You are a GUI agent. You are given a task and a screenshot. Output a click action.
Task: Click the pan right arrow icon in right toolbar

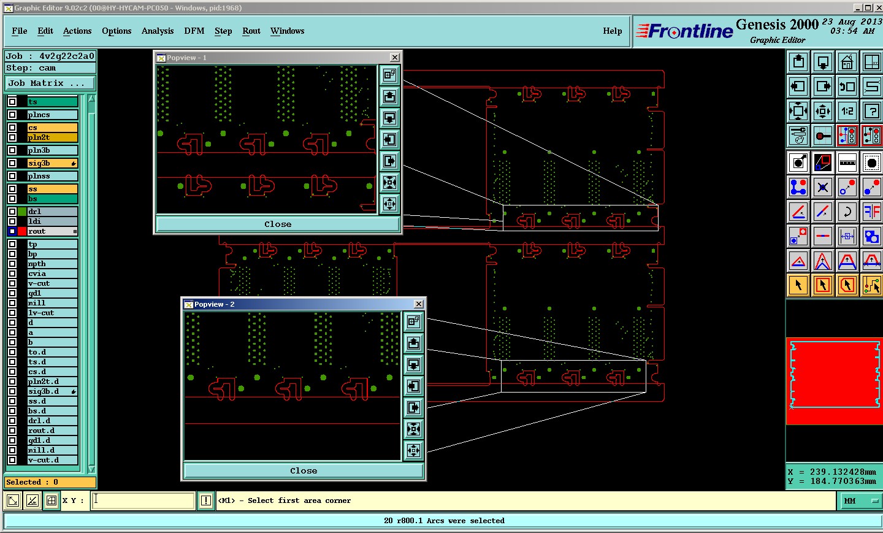click(823, 86)
